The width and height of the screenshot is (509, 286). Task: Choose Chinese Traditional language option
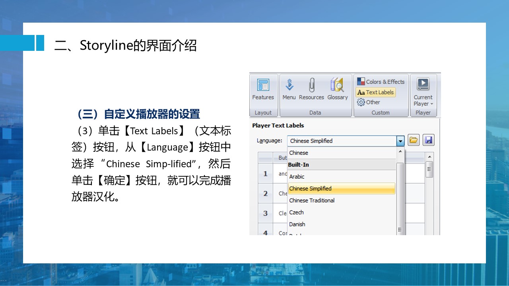[x=312, y=201]
